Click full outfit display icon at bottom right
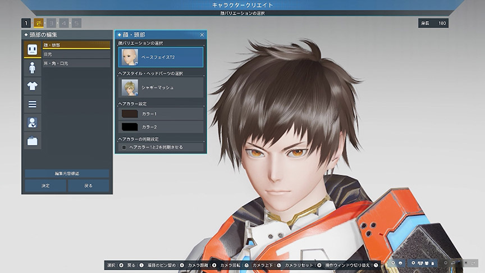Screen dimensions: 485x273 click(420, 263)
